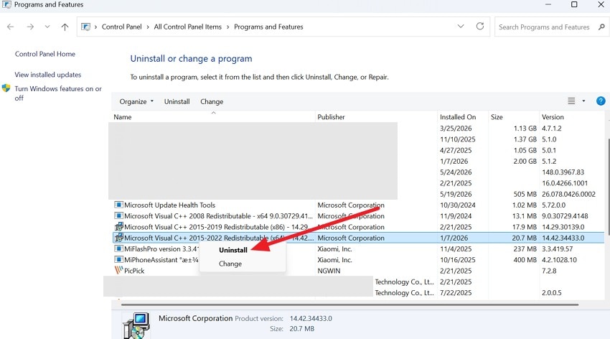The height and width of the screenshot is (339, 610).
Task: Select MiPhoneAssistant row
Action: [358, 259]
